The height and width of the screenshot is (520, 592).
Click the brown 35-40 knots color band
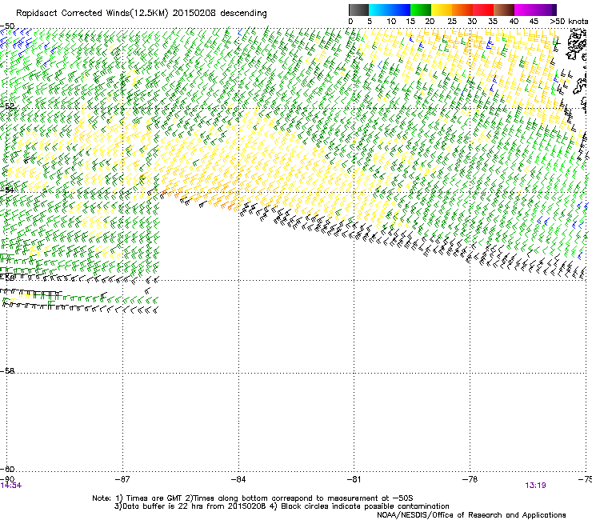504,10
